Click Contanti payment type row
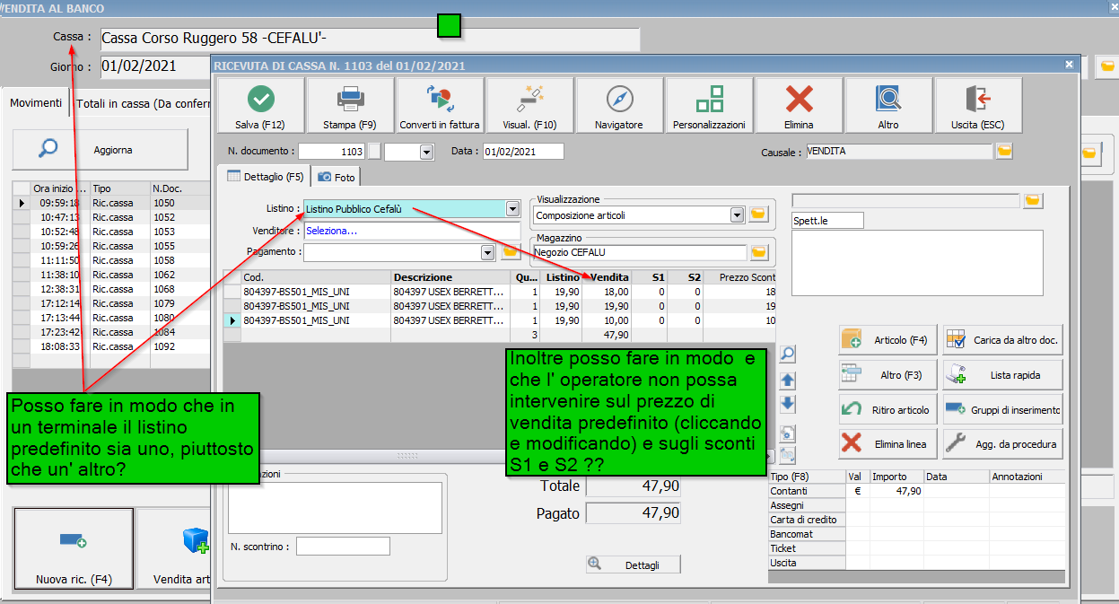Screen dimensions: 1119x604 coord(807,491)
